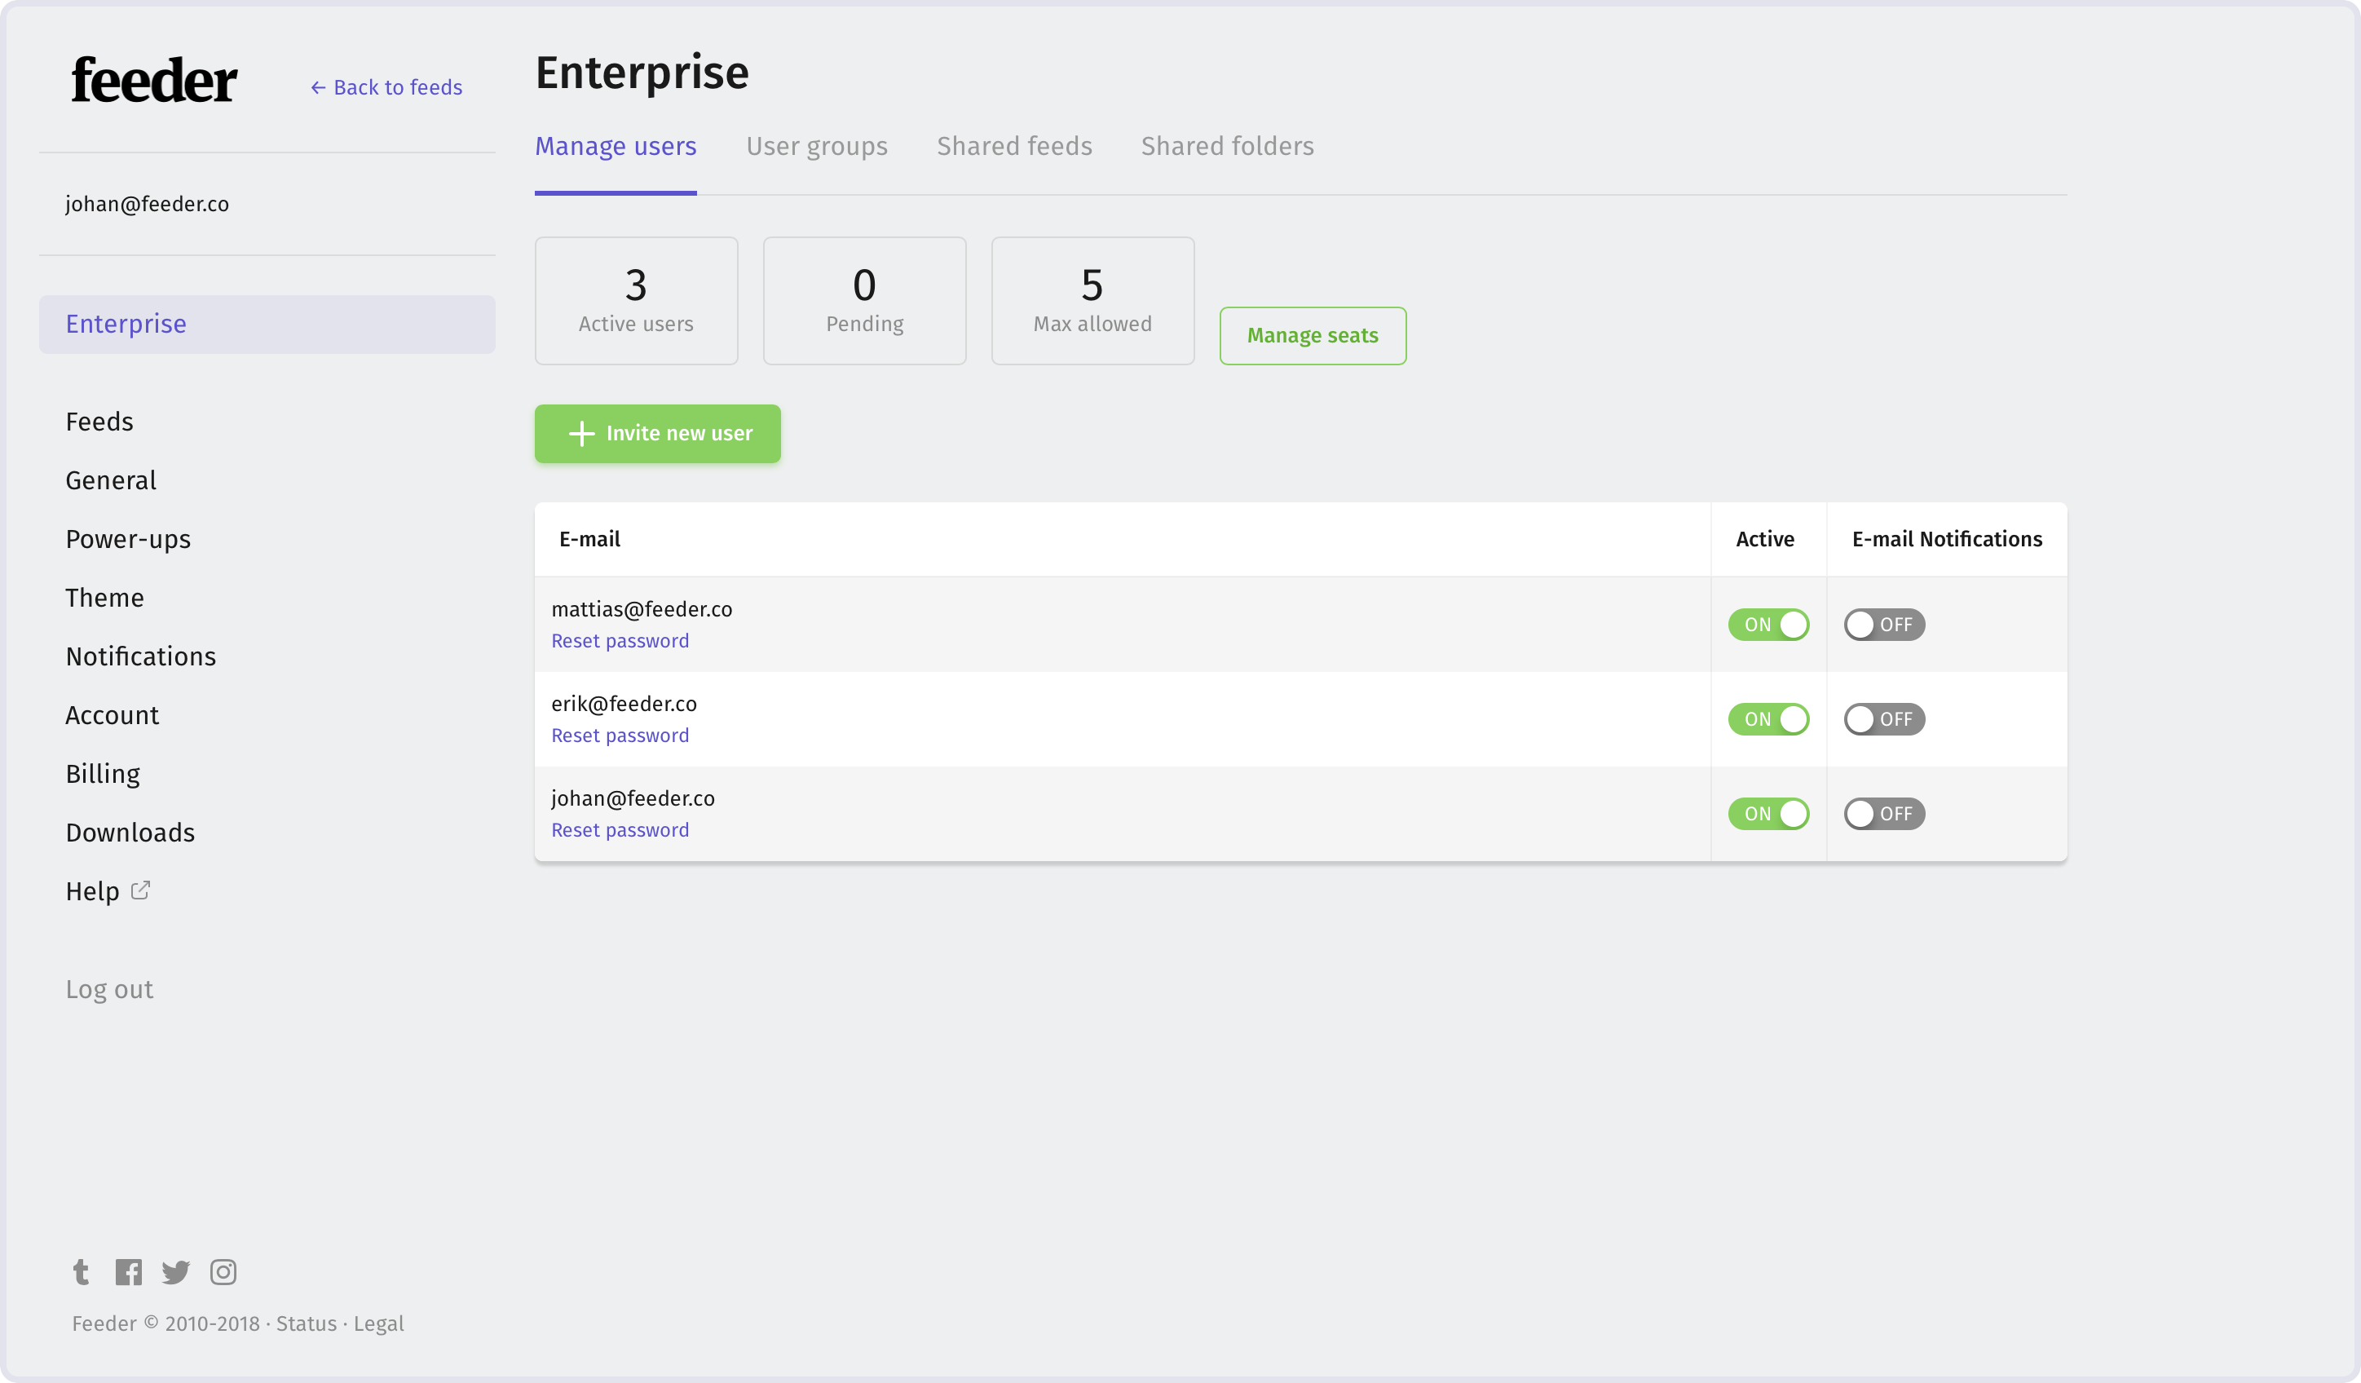Click the plus icon on Invite button
2361x1383 pixels.
tap(582, 434)
